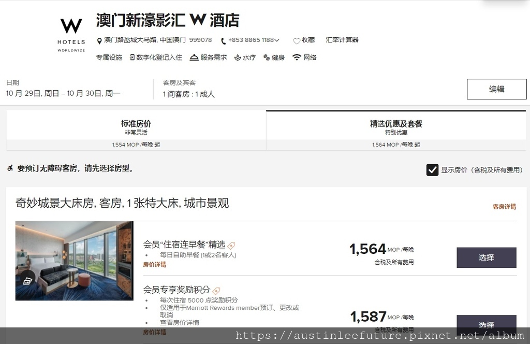Click hotel title 澳门新濠影汇 W 酒店
Image resolution: width=530 pixels, height=344 pixels.
point(168,20)
